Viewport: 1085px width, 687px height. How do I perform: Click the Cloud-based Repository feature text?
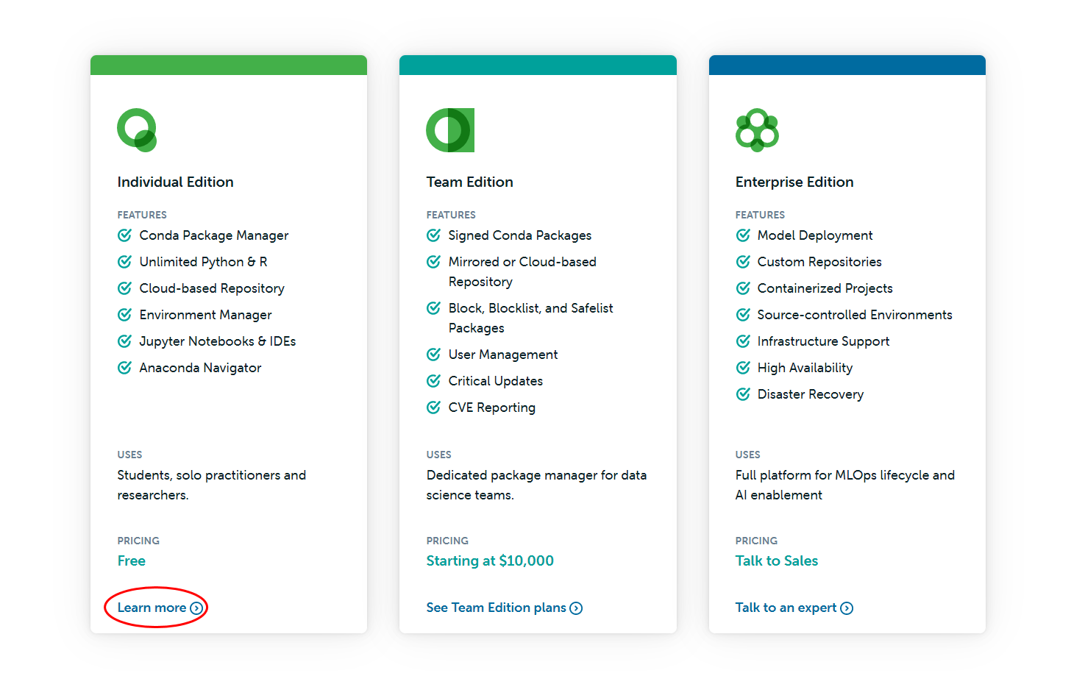click(212, 288)
